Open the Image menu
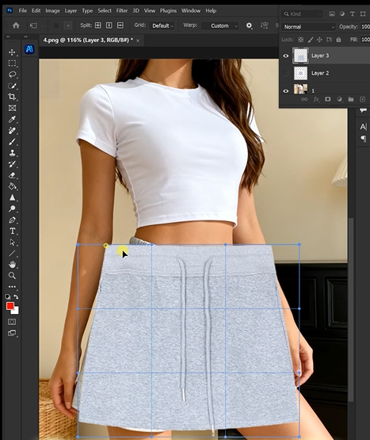Screen dimensions: 370x440 click(52, 10)
